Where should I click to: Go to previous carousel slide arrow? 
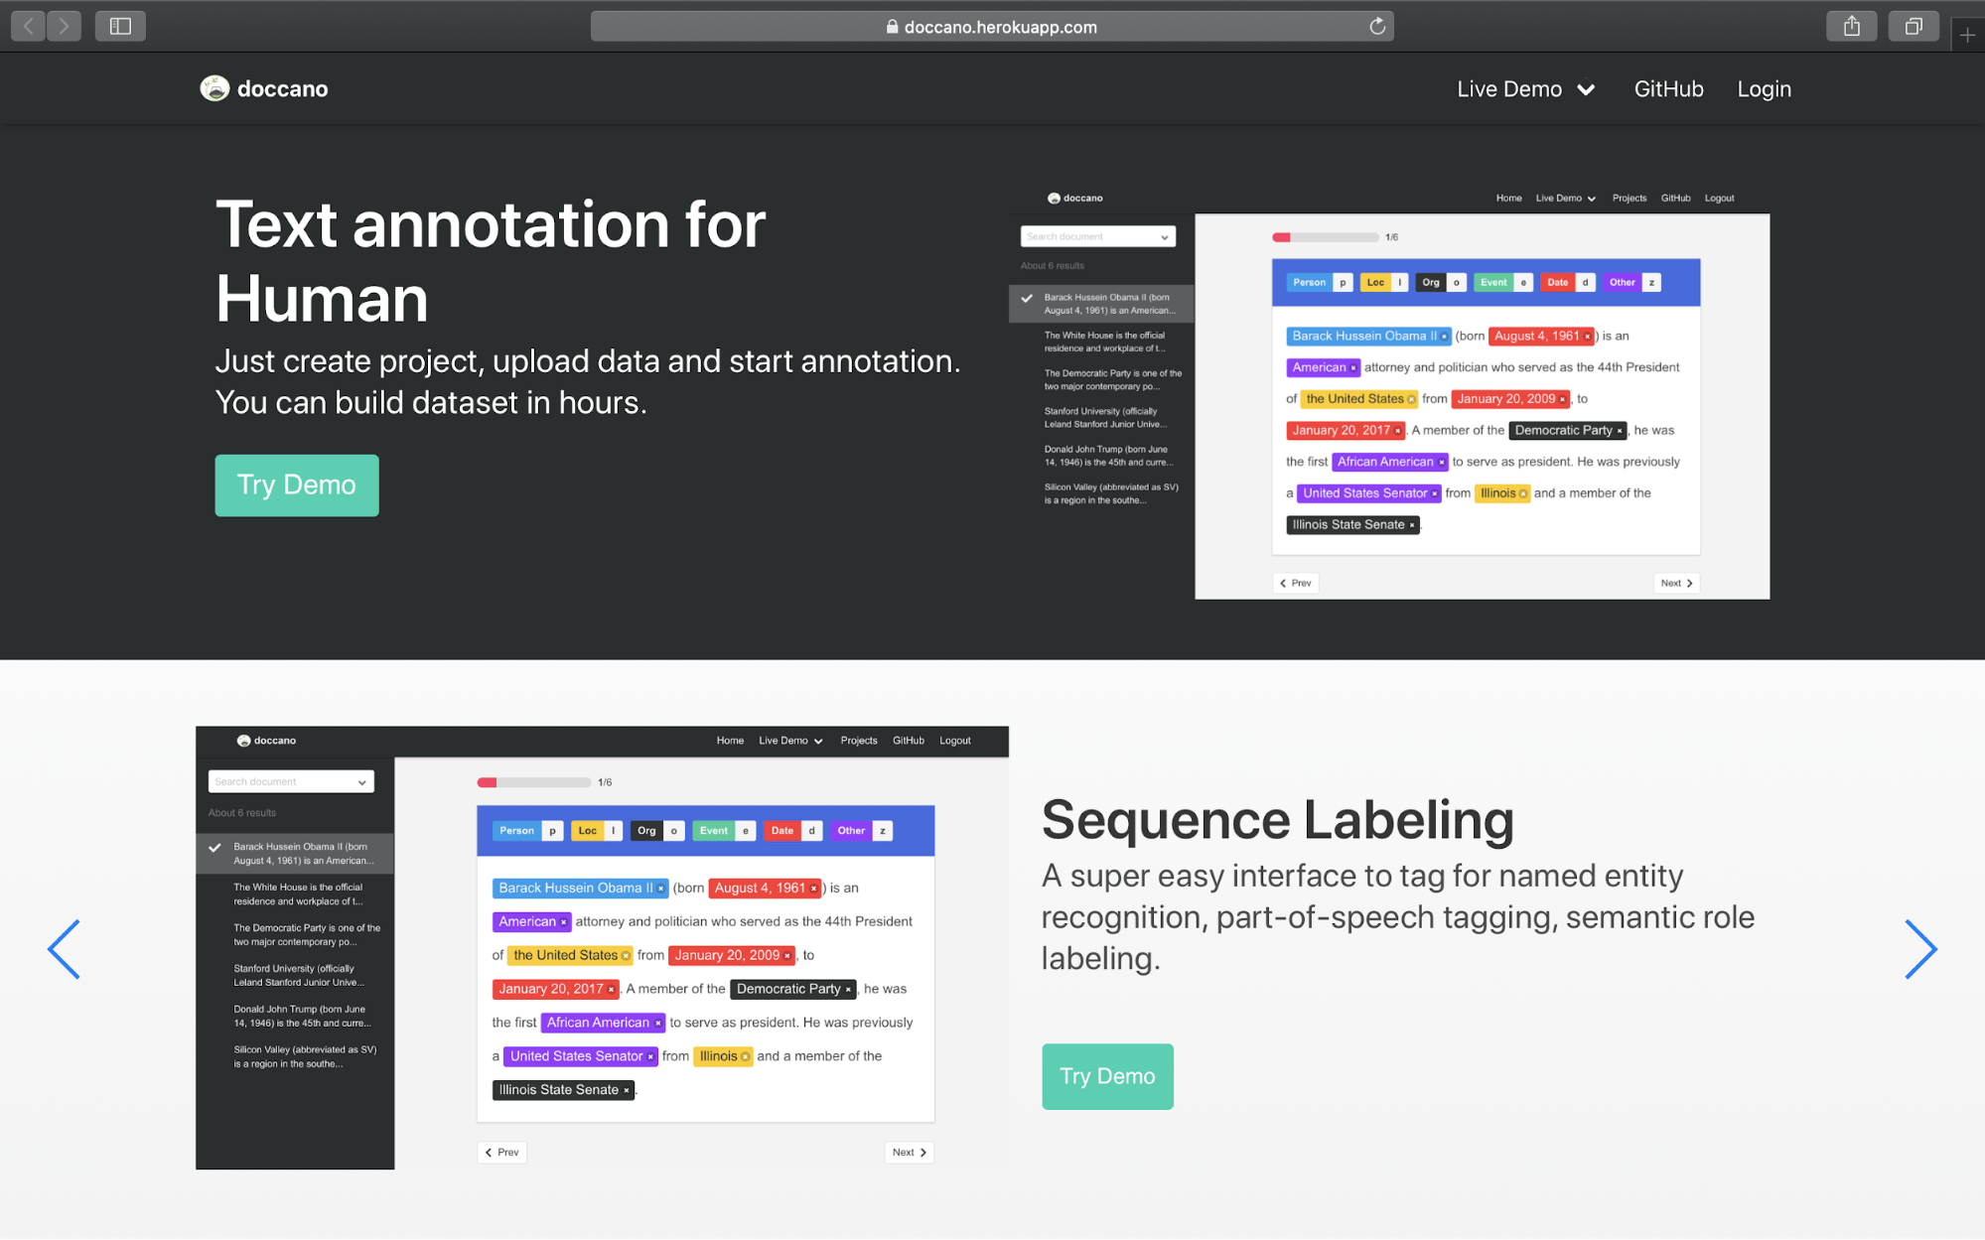click(65, 949)
